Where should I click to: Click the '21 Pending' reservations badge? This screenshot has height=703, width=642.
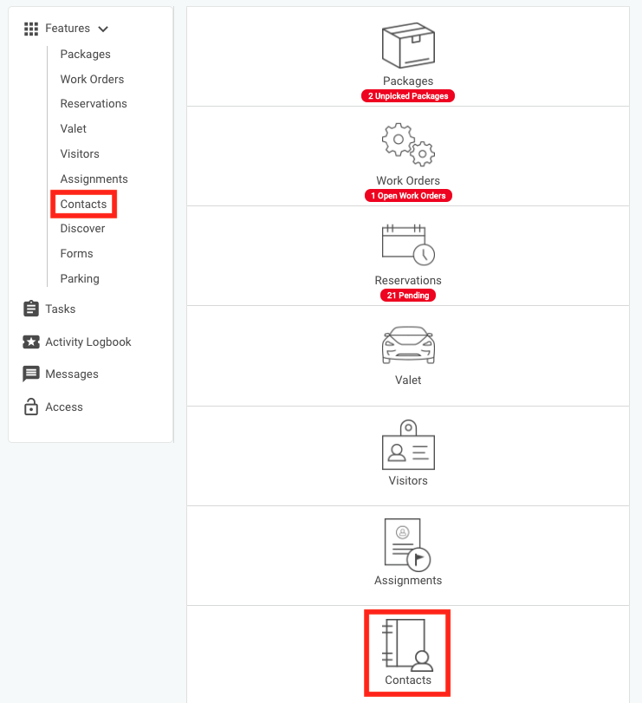[408, 296]
